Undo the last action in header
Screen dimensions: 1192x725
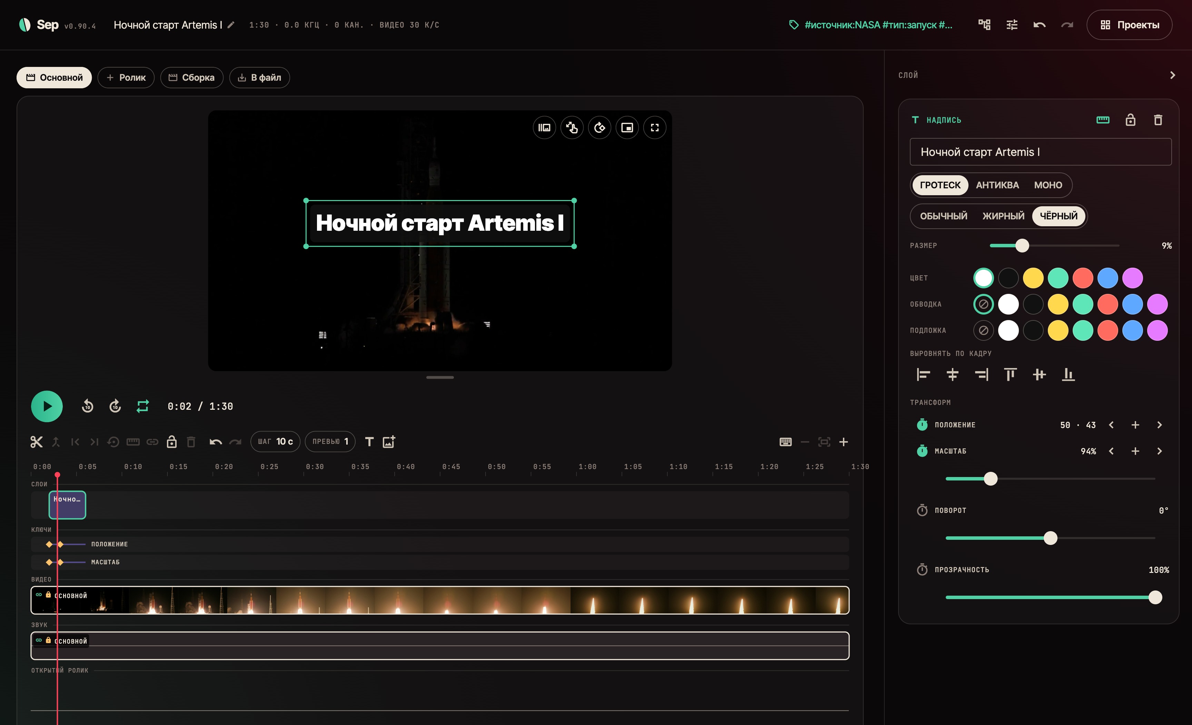[1039, 25]
